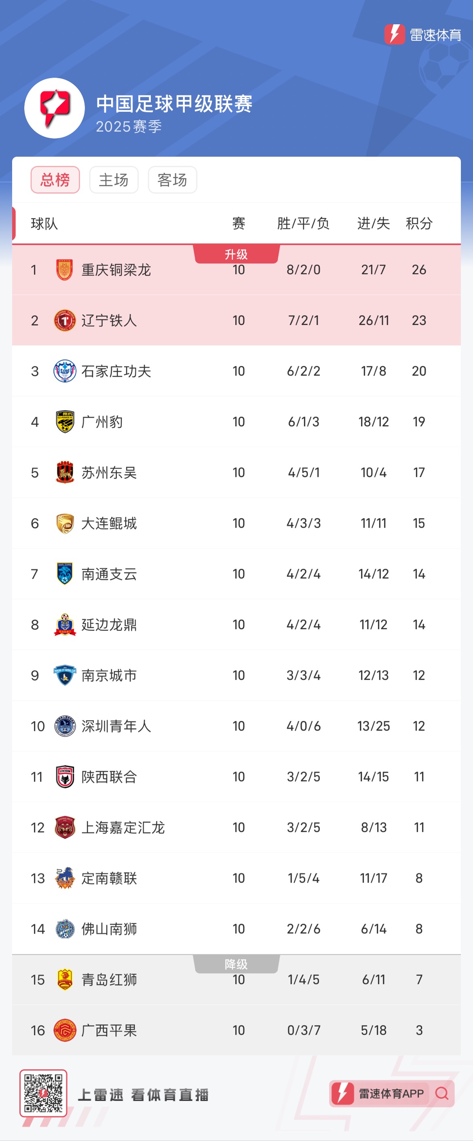The height and width of the screenshot is (1141, 473).
Task: Click the 大连鲲城 team name
Action: [109, 523]
